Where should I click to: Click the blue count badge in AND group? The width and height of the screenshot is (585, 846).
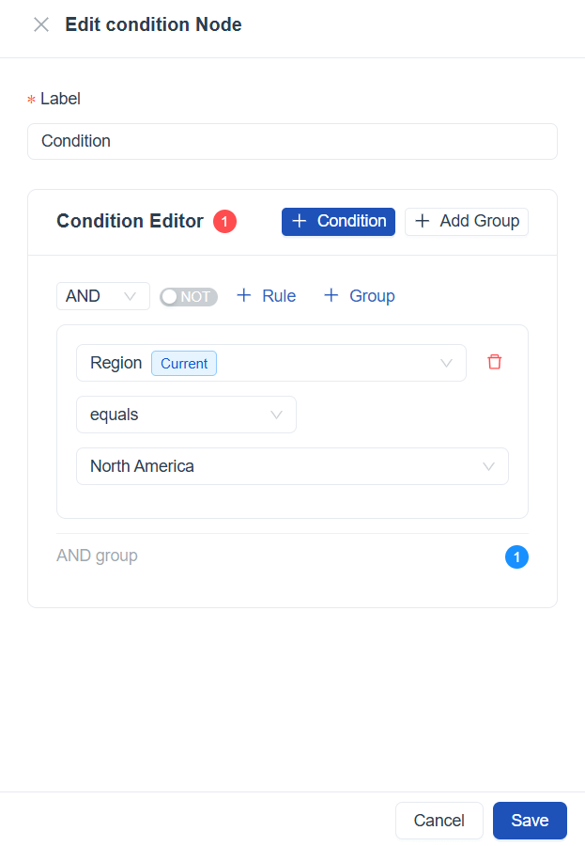[516, 557]
